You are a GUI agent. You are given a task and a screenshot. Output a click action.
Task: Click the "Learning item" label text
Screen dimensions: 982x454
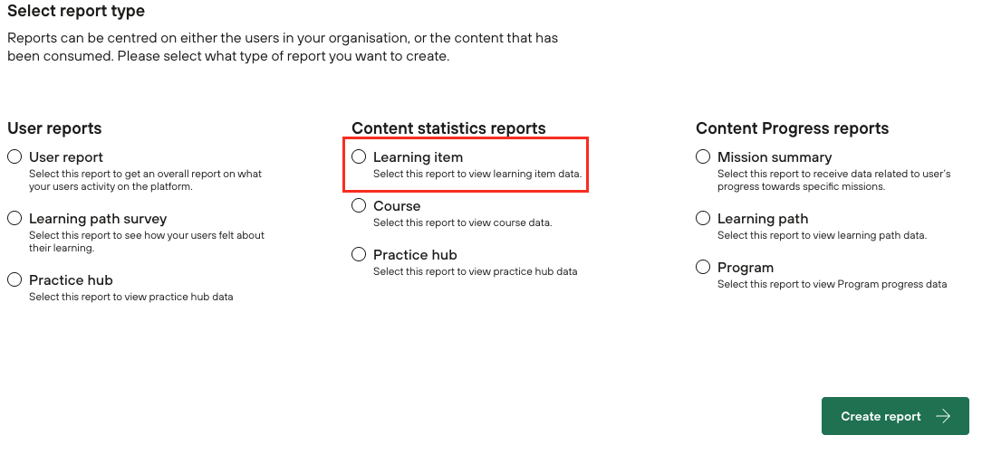tap(418, 157)
